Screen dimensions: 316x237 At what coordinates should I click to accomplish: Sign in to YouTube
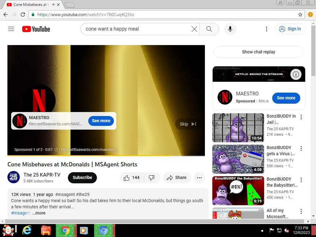click(x=290, y=29)
